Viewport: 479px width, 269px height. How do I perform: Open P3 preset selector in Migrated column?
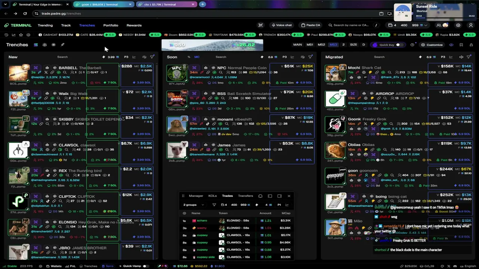[443, 57]
